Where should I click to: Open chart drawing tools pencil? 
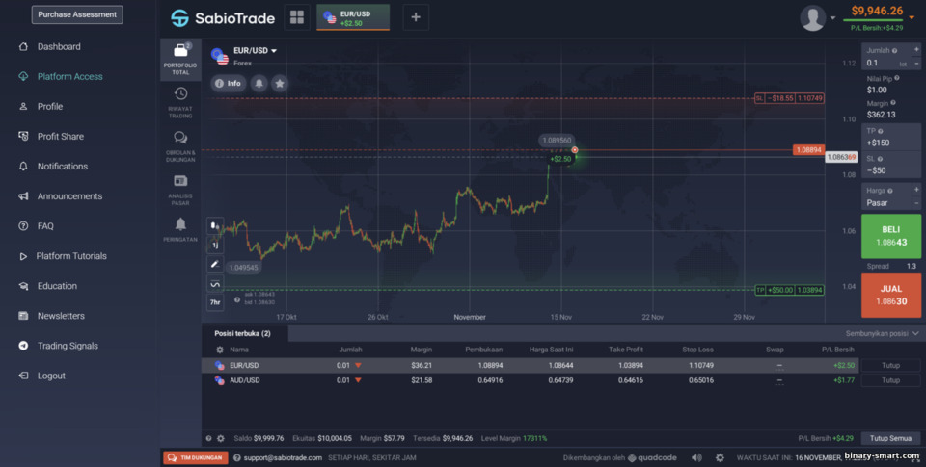tap(215, 264)
